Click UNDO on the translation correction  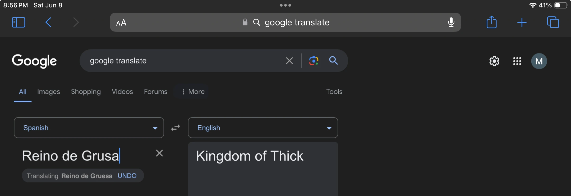127,176
